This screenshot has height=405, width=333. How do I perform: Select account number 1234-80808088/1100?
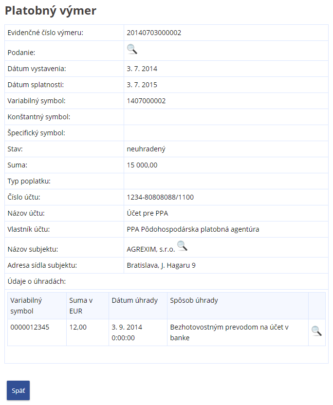[160, 197]
